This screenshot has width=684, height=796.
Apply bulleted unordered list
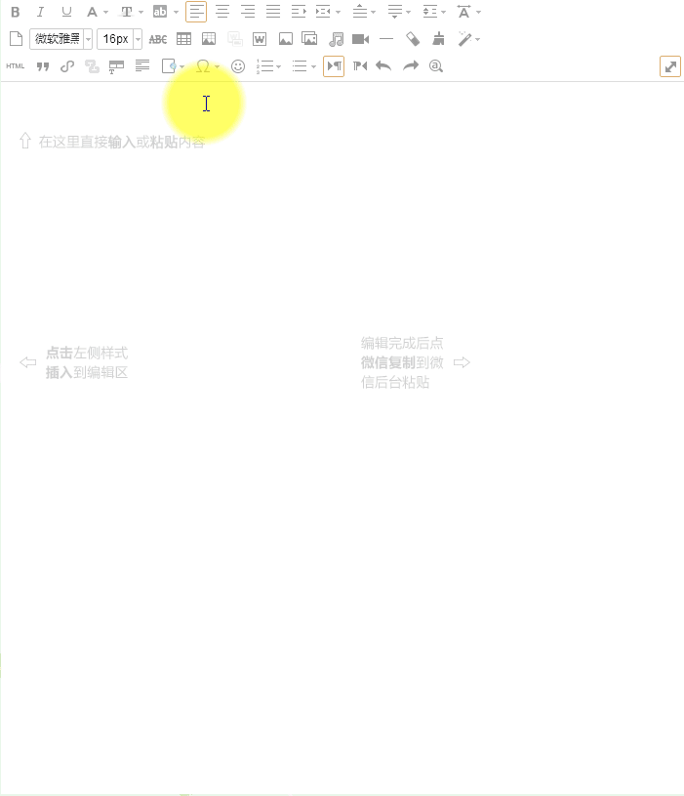[x=300, y=66]
